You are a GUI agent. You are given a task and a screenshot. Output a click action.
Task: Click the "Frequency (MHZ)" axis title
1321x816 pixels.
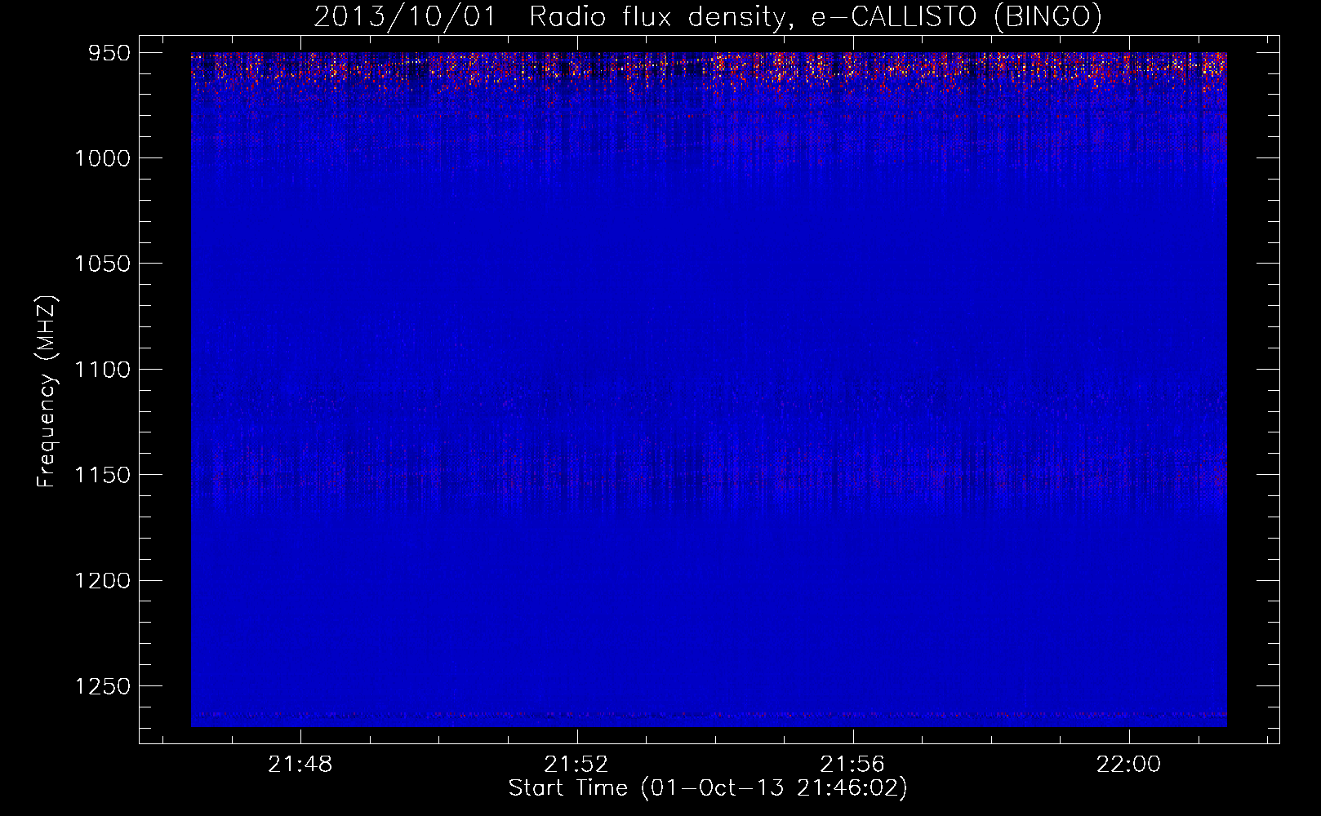point(47,391)
